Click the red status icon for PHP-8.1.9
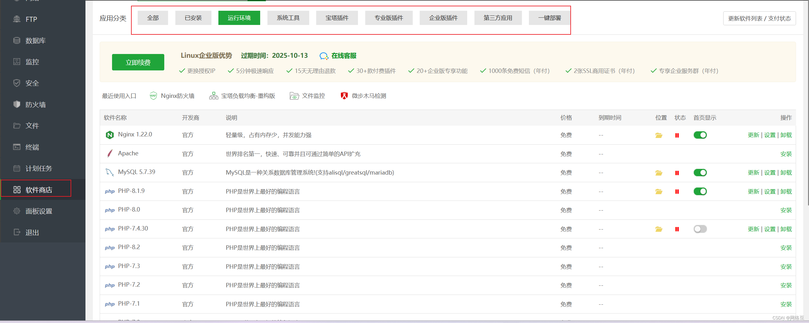The image size is (809, 323). pos(677,192)
